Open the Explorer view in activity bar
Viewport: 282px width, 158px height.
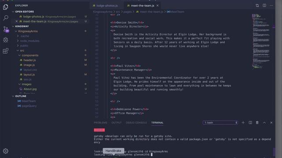click(x=6, y=7)
